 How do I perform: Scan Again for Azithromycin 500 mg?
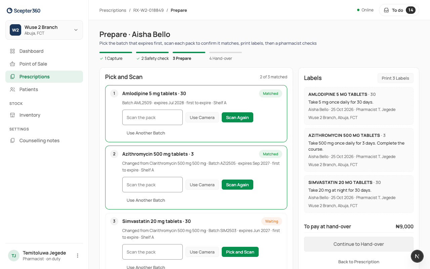point(238,185)
